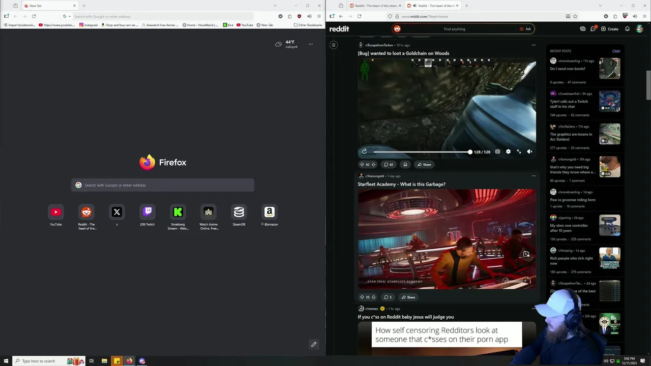This screenshot has height=366, width=651.
Task: Click the Reddit page vertical scrollbar
Action: (x=648, y=85)
